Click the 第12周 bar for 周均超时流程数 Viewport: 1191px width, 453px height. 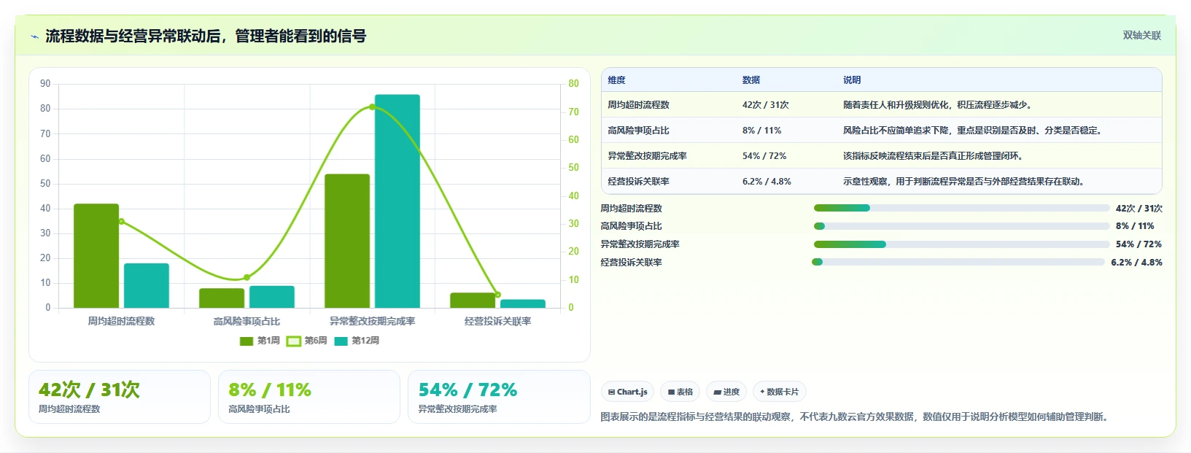(x=147, y=286)
